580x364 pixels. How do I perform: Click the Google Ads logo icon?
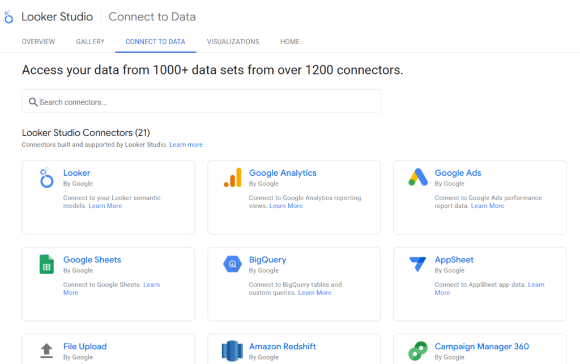coord(418,177)
